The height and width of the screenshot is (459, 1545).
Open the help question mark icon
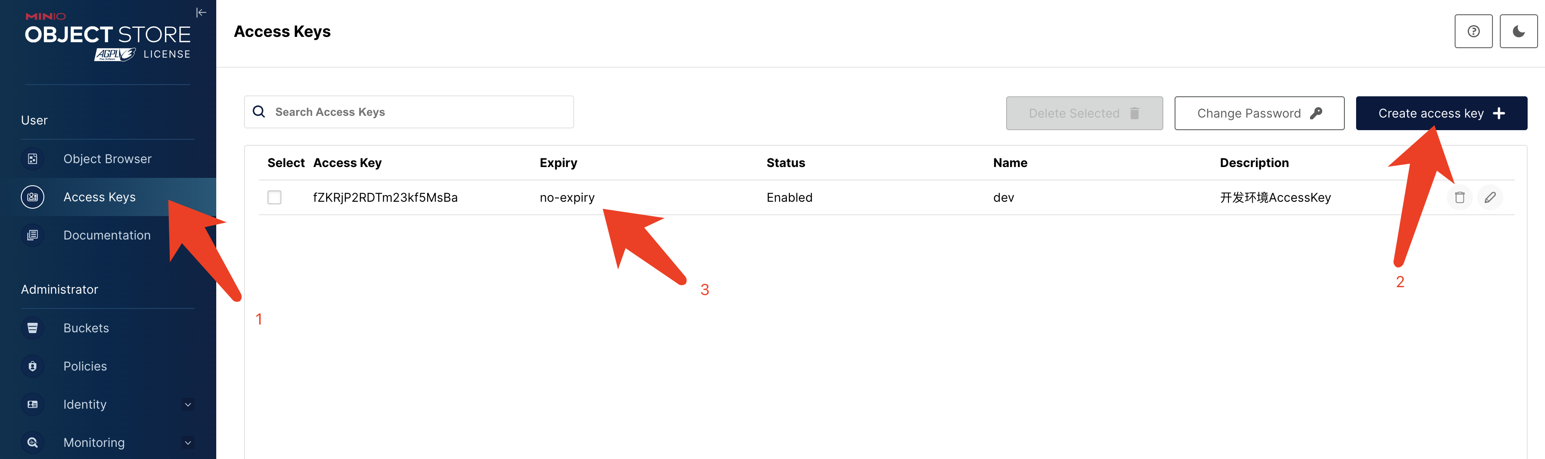pyautogui.click(x=1472, y=31)
